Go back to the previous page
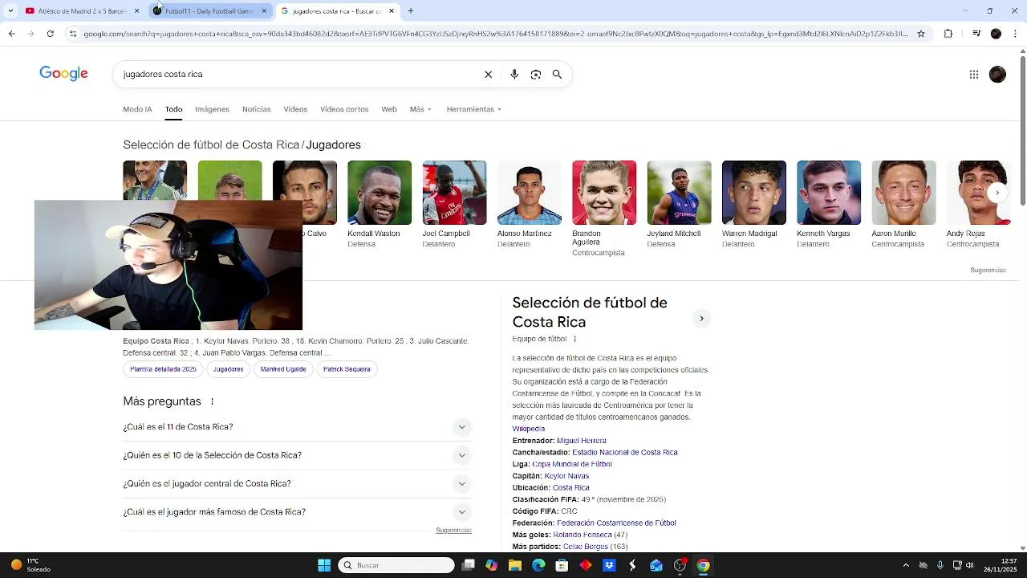The height and width of the screenshot is (578, 1027). (11, 34)
